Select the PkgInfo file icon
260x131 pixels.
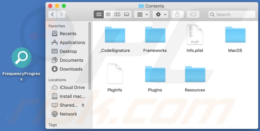click(115, 74)
